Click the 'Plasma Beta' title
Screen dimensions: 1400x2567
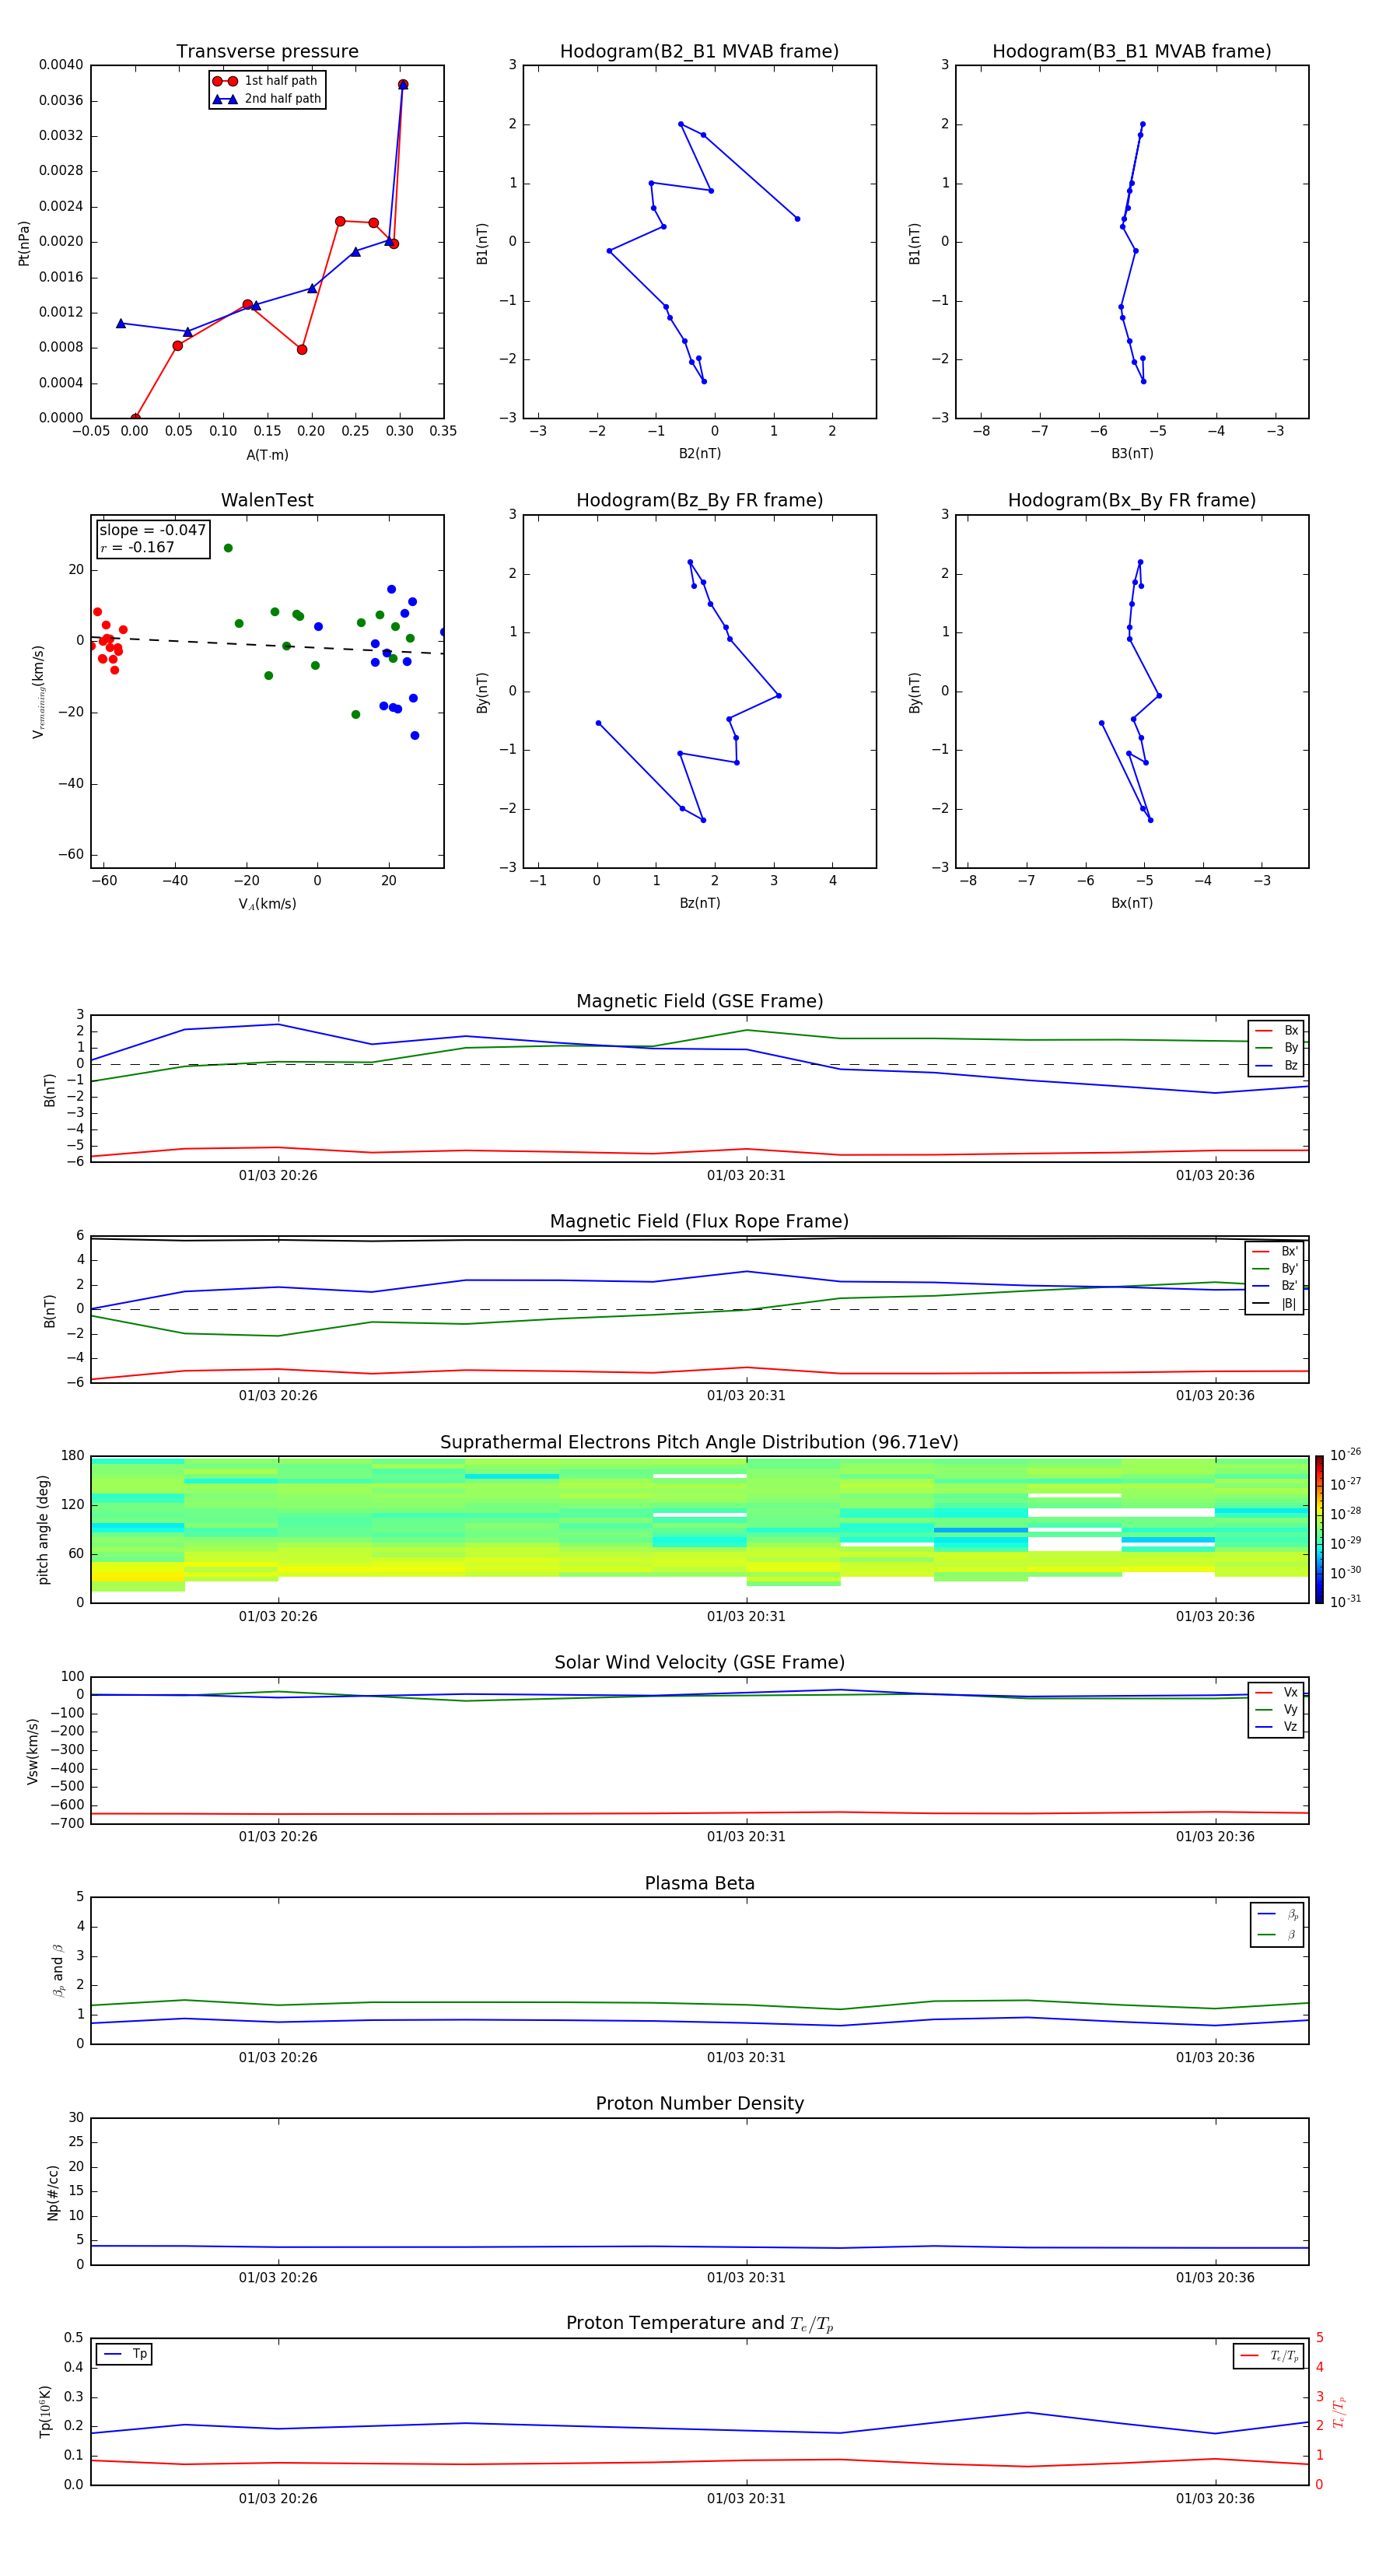tap(699, 1883)
